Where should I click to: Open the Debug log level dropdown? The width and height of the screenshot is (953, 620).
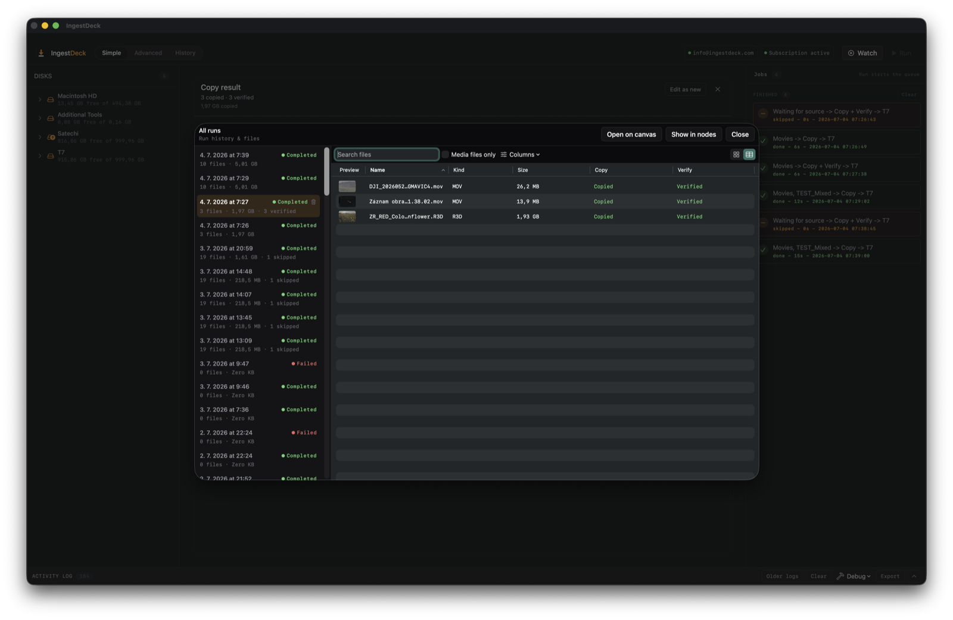tap(854, 576)
